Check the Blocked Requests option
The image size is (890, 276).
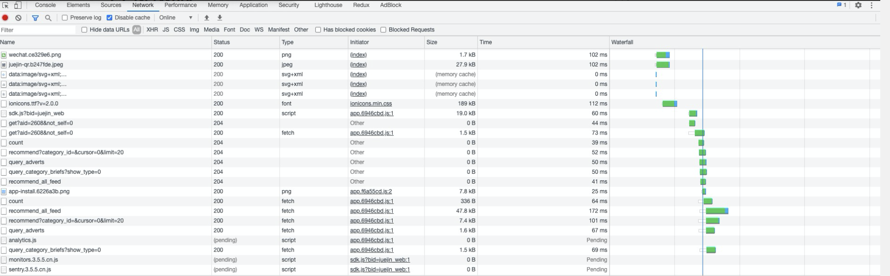383,30
